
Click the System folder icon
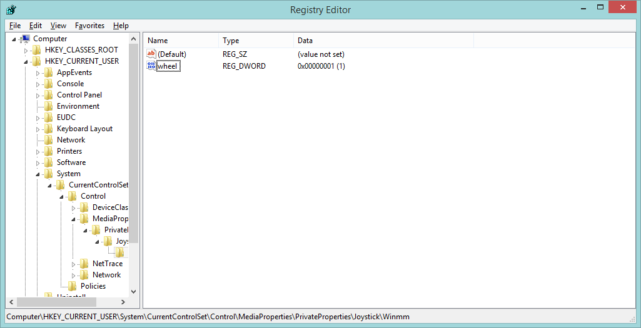49,174
